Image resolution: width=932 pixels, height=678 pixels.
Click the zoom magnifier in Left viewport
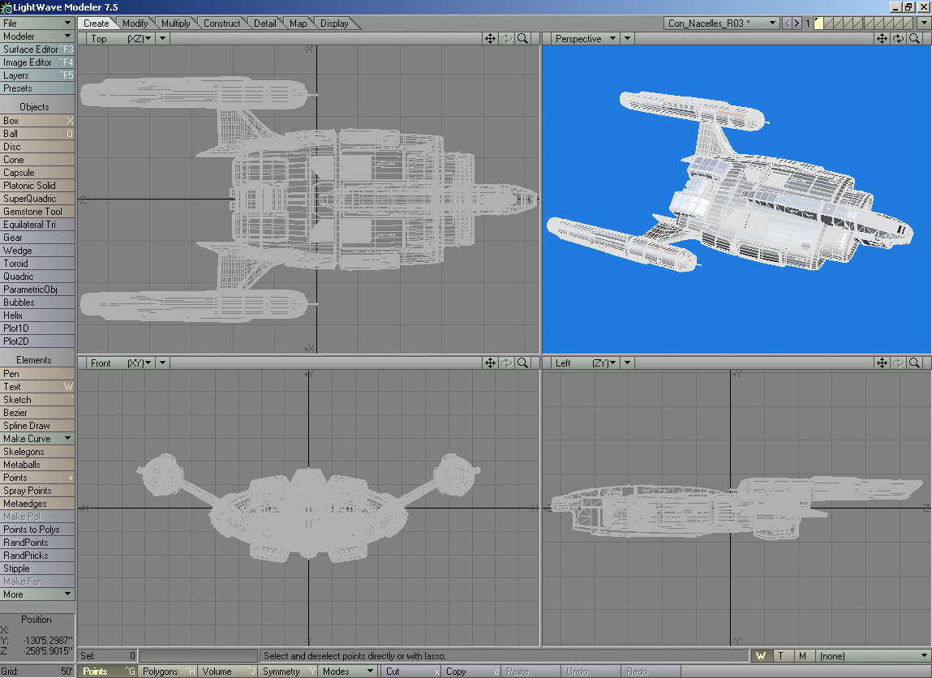(914, 363)
